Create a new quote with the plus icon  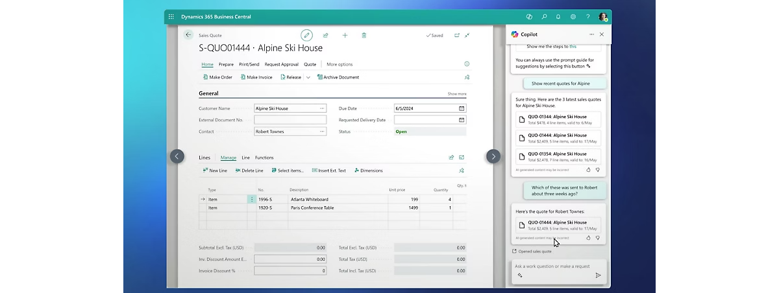point(345,35)
